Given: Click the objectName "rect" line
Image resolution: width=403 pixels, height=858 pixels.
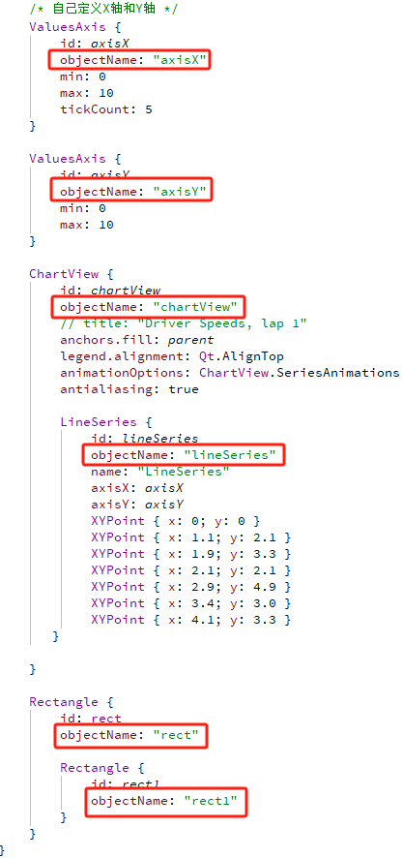Looking at the screenshot, I should 130,734.
